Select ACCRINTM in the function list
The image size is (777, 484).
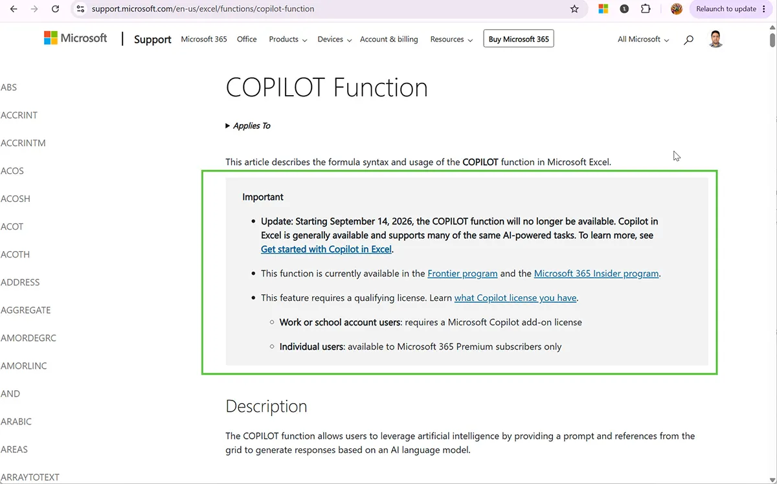(x=23, y=143)
